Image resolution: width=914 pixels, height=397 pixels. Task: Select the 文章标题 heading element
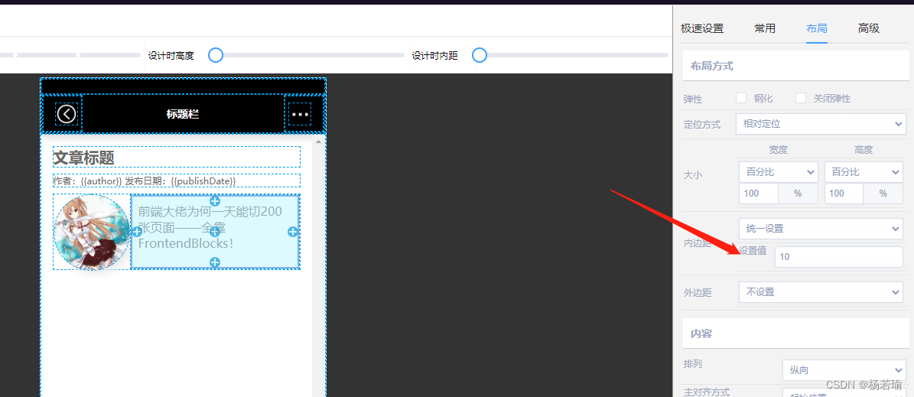click(x=176, y=158)
